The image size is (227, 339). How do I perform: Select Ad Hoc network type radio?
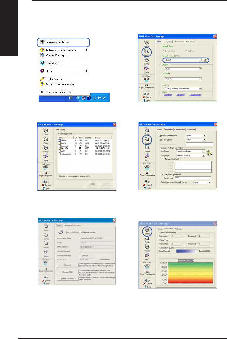pyautogui.click(x=186, y=51)
